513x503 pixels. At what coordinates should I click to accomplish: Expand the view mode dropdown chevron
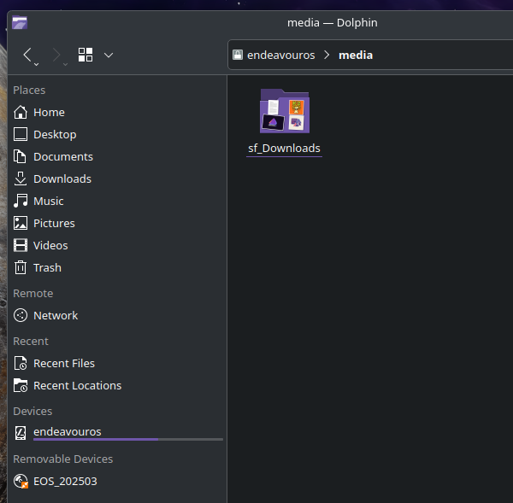point(109,55)
